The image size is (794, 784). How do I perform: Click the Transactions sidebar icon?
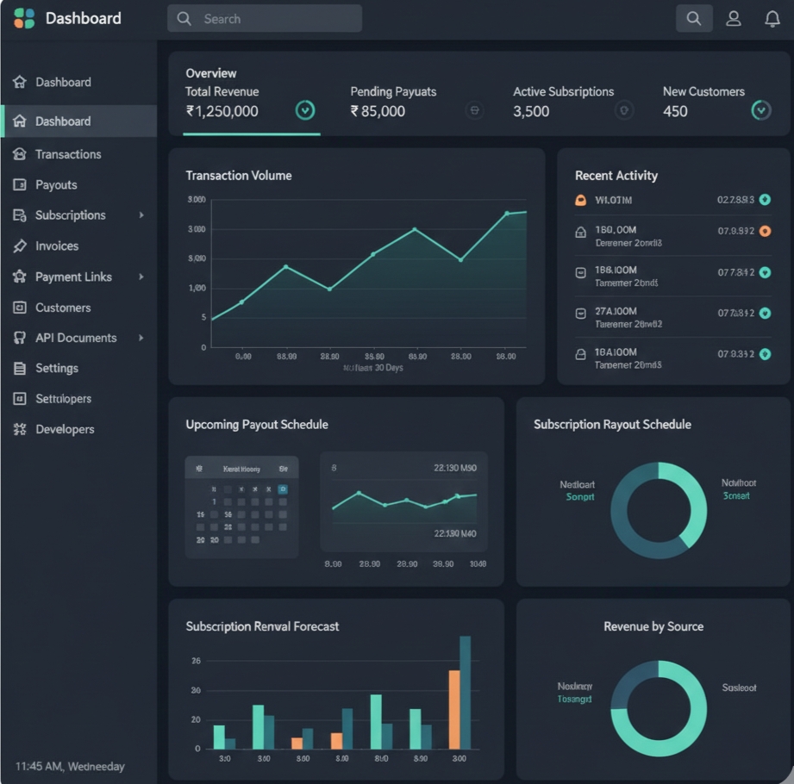pyautogui.click(x=20, y=154)
